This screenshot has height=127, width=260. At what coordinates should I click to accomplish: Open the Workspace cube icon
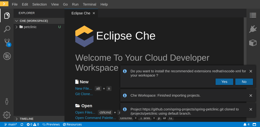point(253,43)
